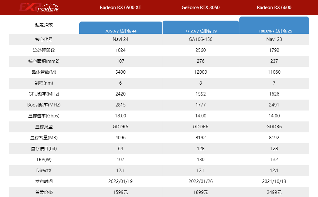Click the 核心面积(mm2) row label
This screenshot has height=197, width=318.
tap(44, 61)
